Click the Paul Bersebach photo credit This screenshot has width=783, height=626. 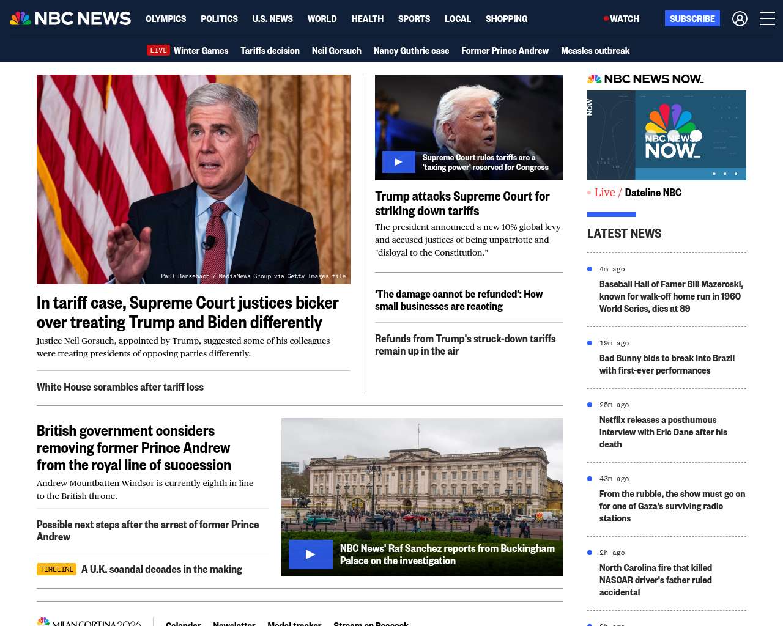point(253,276)
